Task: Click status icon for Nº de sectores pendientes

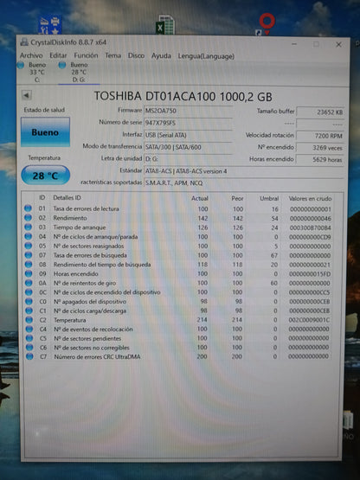Action: pos(29,338)
